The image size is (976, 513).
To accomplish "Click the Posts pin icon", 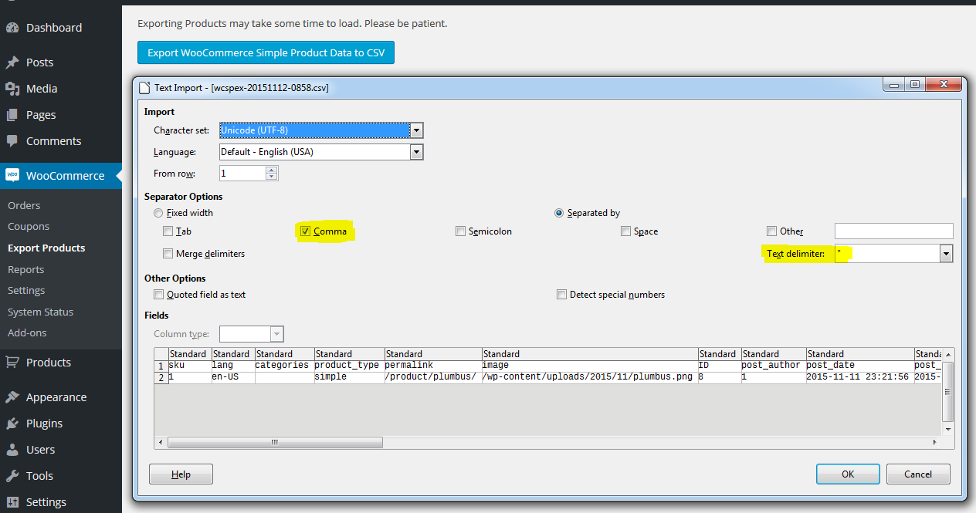I will coord(12,62).
